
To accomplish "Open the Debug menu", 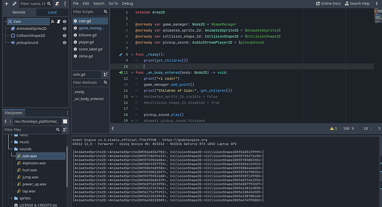I will click(127, 3).
